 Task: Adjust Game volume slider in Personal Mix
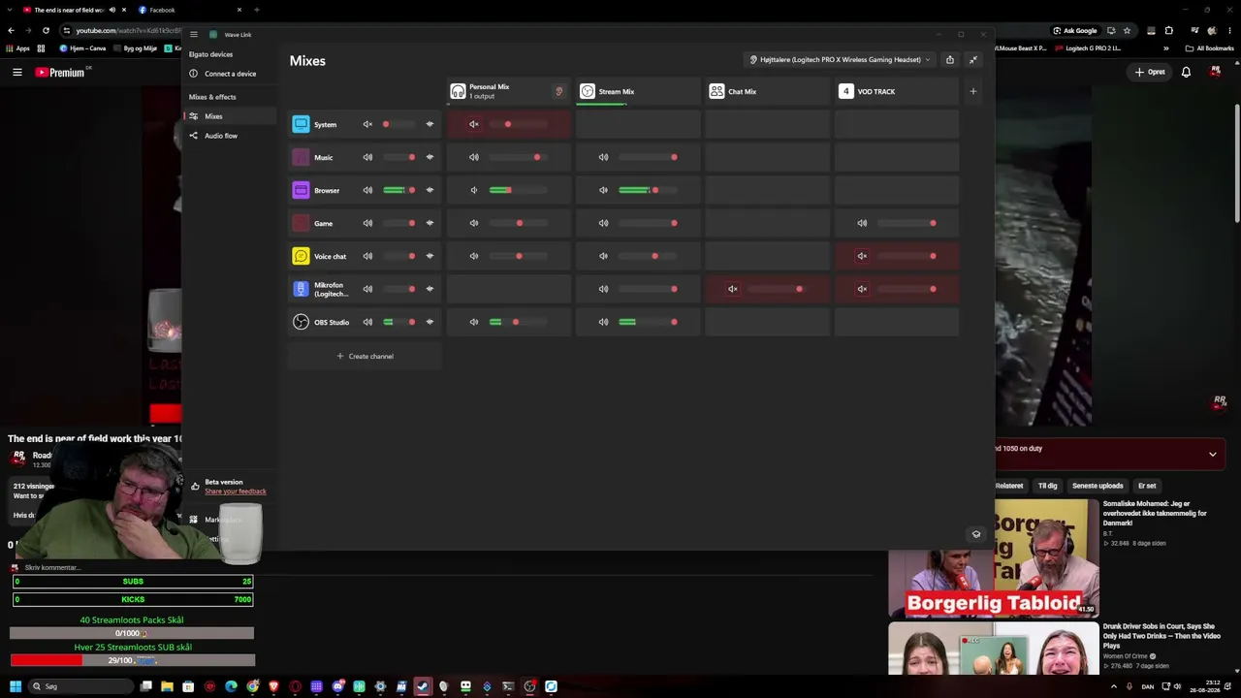click(x=519, y=223)
